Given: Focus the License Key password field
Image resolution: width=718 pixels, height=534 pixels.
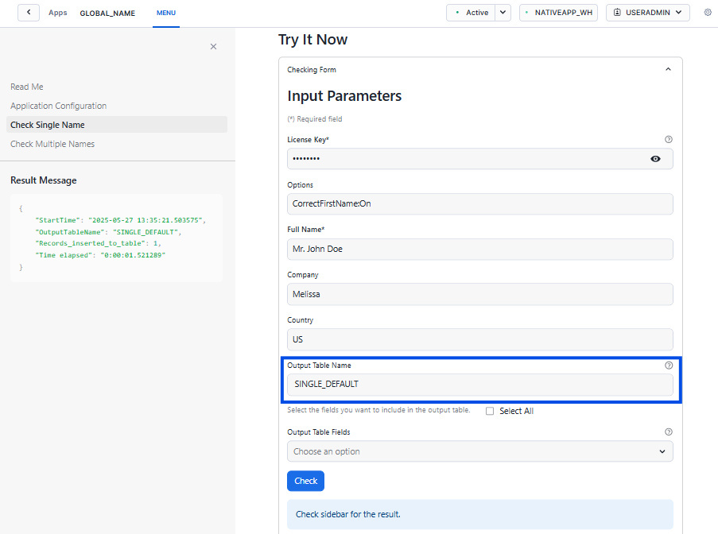Looking at the screenshot, I should (x=480, y=159).
